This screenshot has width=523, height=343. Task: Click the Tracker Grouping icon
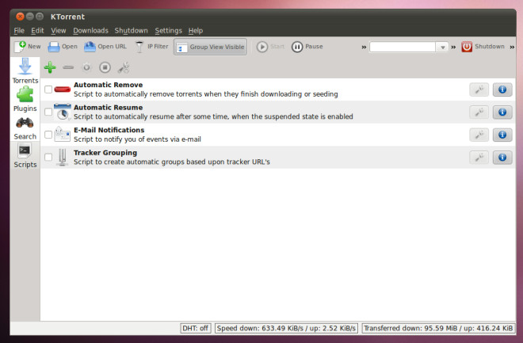[63, 157]
